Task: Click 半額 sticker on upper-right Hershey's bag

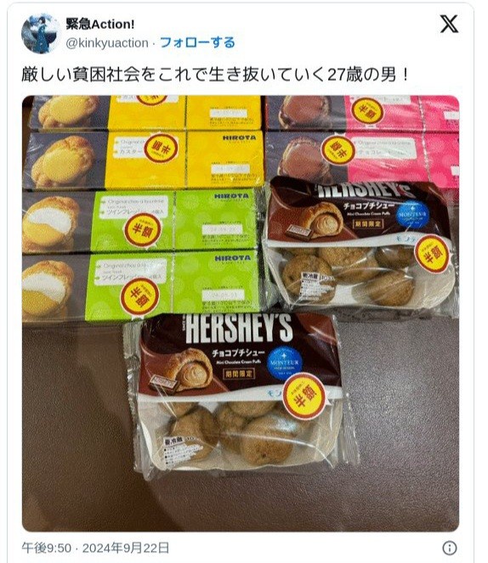Action: click(432, 254)
